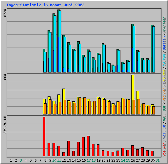Click the "Besuche" legend label
The height and width of the screenshot is (164, 168).
pos(164,77)
